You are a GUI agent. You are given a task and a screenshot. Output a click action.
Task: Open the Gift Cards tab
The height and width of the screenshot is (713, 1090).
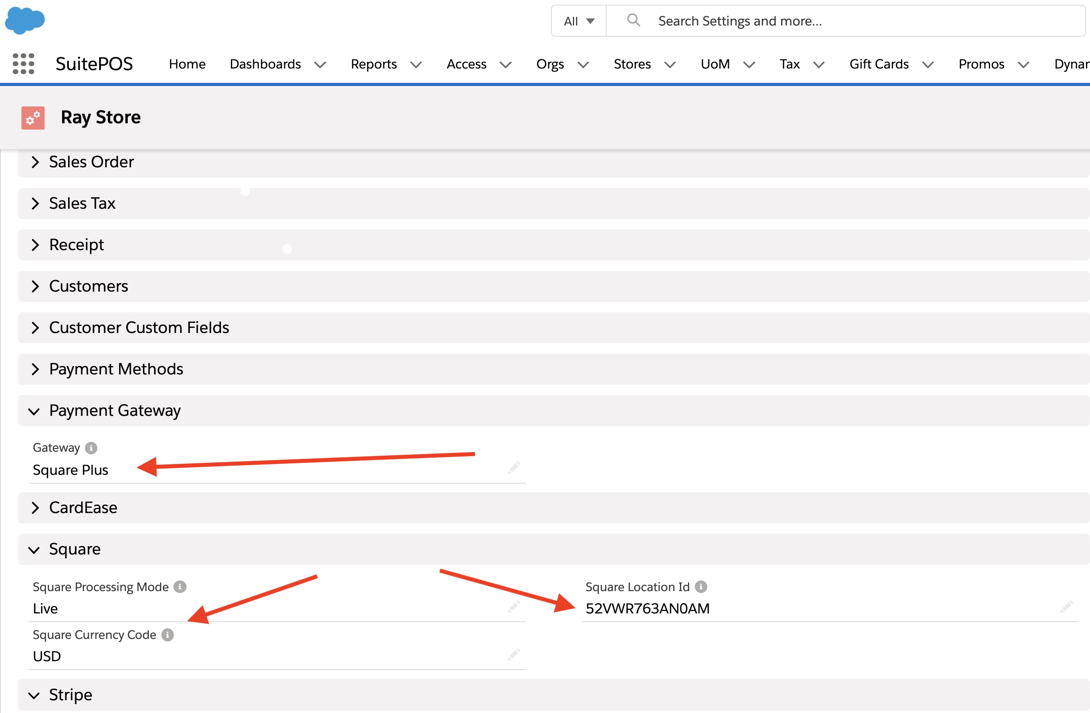click(879, 64)
